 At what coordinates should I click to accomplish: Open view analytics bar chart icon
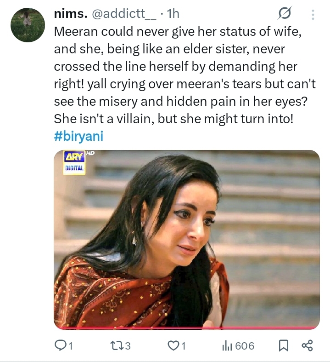(226, 345)
